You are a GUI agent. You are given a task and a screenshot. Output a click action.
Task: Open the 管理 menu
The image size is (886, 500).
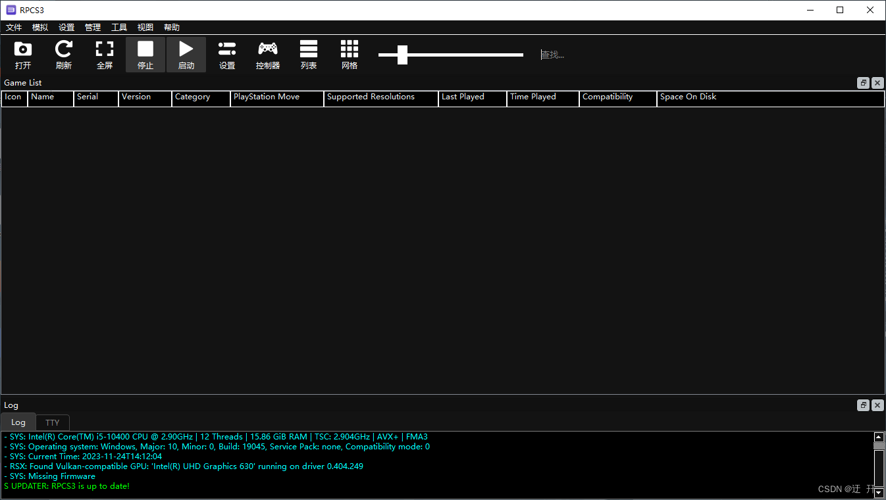coord(93,28)
